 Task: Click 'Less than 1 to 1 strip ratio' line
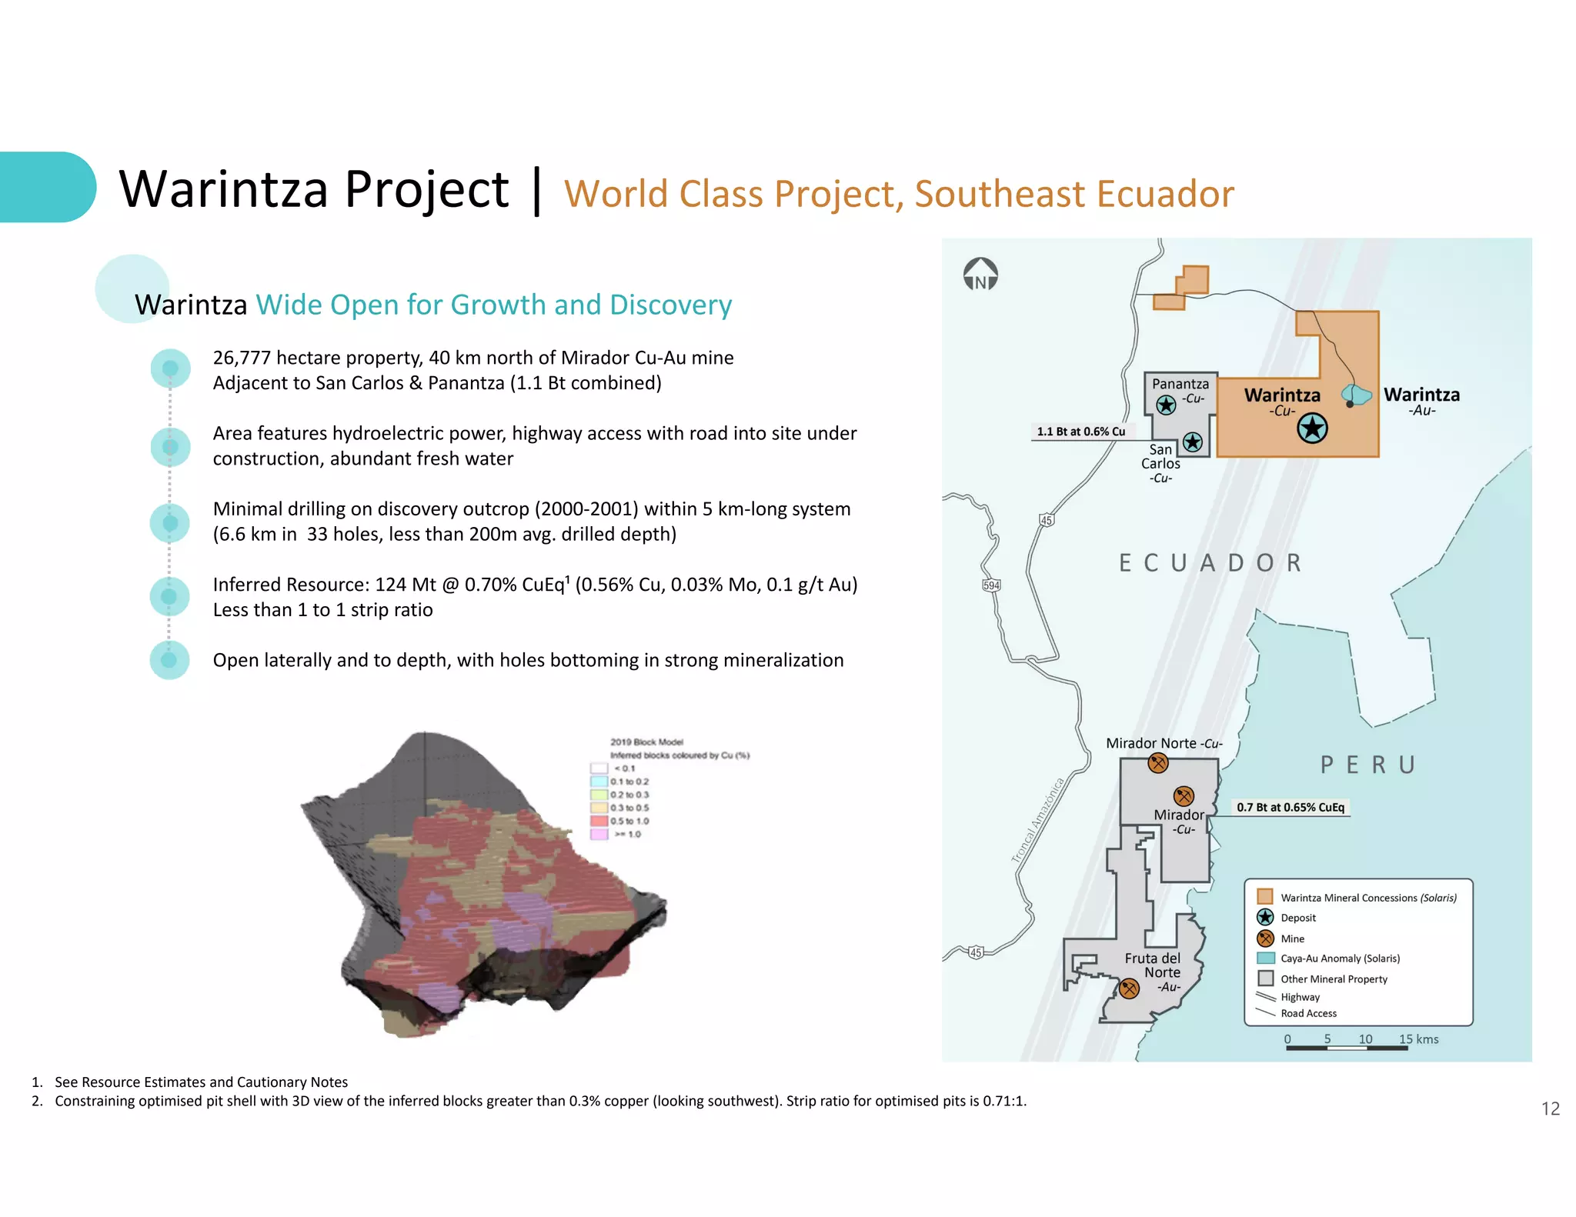coord(323,610)
